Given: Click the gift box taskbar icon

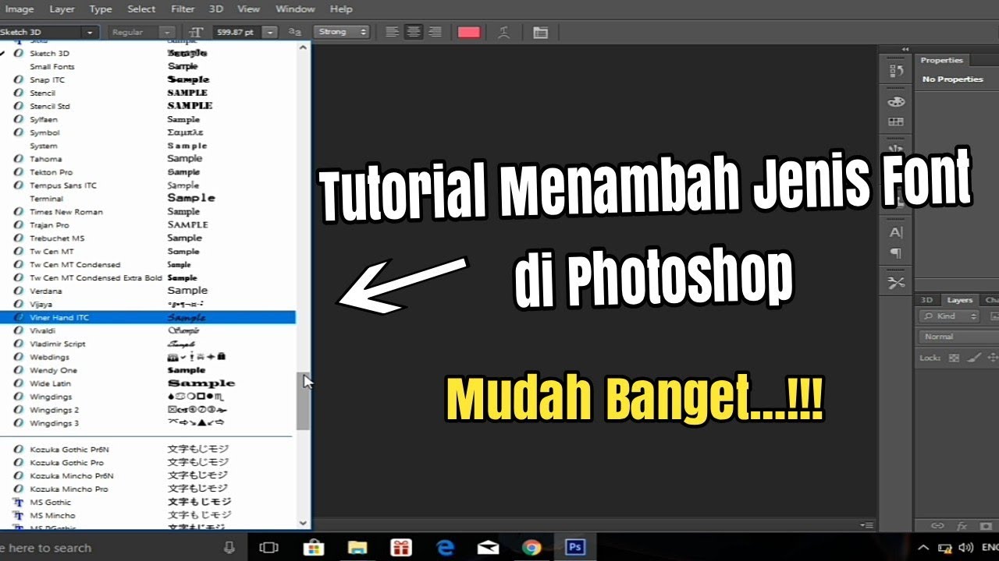Looking at the screenshot, I should point(401,548).
